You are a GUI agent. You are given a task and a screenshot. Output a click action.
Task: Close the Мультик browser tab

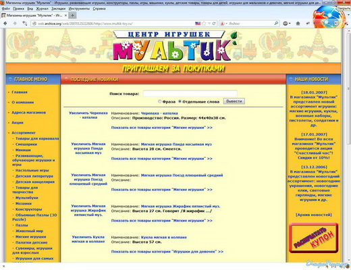65,16
